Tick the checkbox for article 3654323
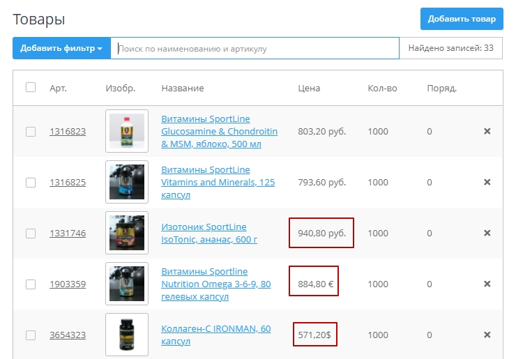Viewport: 516px width, 359px height. coord(31,335)
